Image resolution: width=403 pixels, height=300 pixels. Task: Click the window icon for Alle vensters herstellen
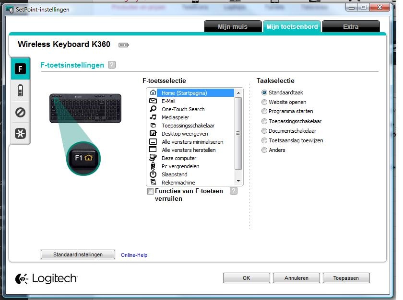pos(153,150)
